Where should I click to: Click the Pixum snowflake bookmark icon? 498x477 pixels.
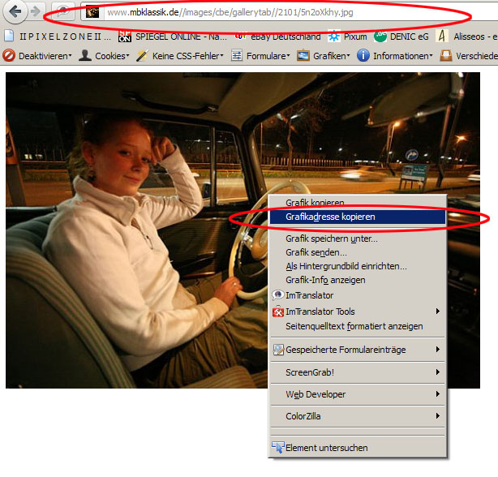334,37
